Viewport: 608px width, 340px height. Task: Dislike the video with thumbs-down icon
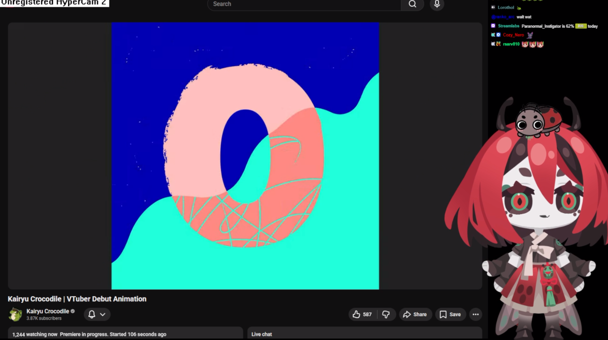coord(386,314)
